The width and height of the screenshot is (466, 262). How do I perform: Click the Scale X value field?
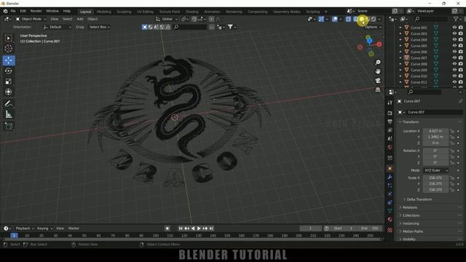(435, 178)
